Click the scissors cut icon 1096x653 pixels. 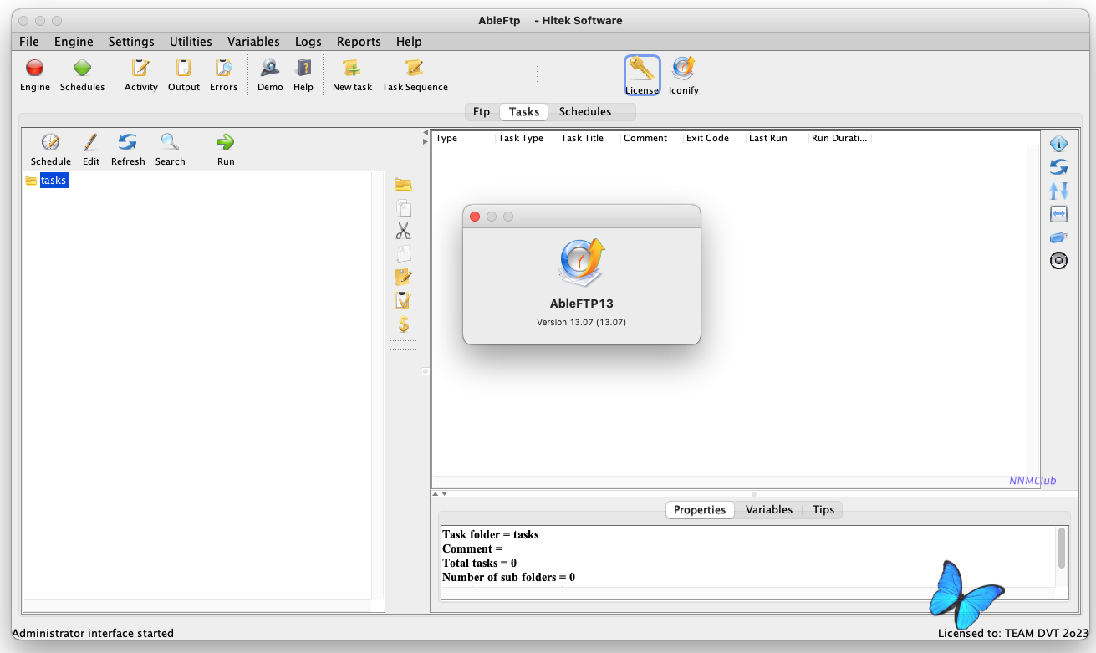(404, 231)
